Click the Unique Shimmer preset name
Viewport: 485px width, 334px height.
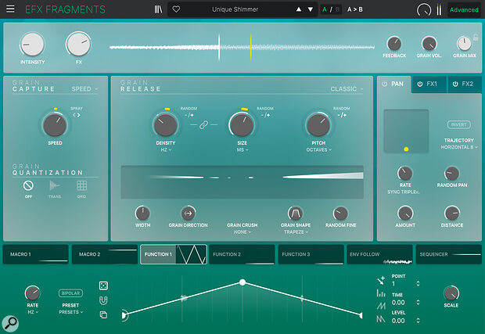click(235, 9)
